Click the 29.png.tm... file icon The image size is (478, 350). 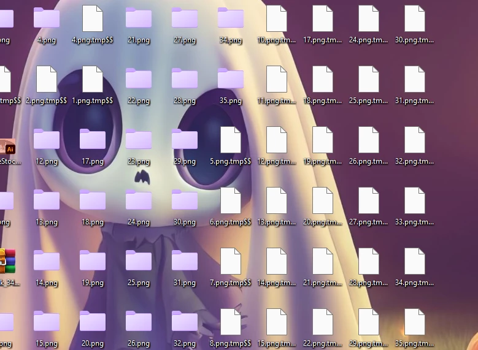(369, 321)
